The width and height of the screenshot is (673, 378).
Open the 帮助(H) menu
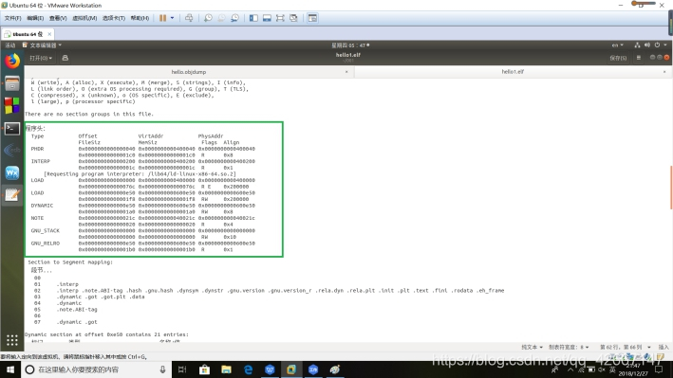click(x=140, y=18)
